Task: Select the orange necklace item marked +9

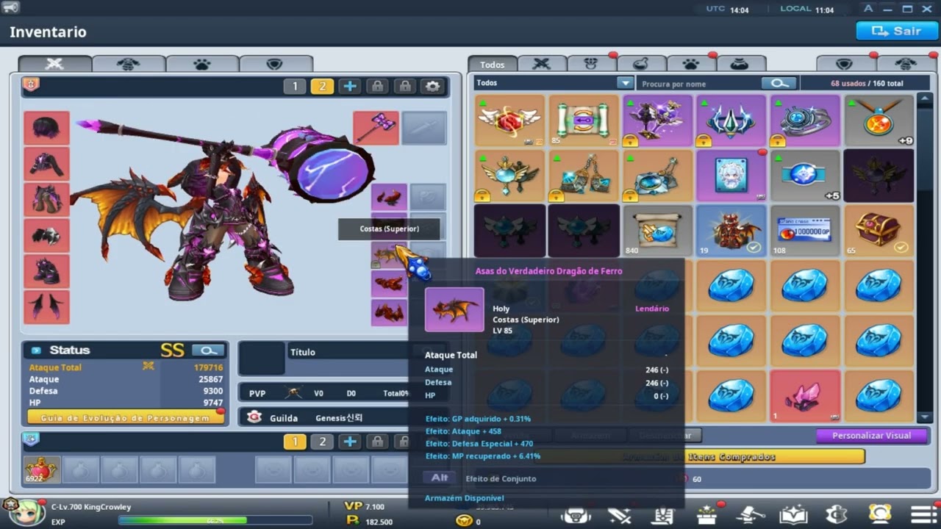Action: pos(879,120)
